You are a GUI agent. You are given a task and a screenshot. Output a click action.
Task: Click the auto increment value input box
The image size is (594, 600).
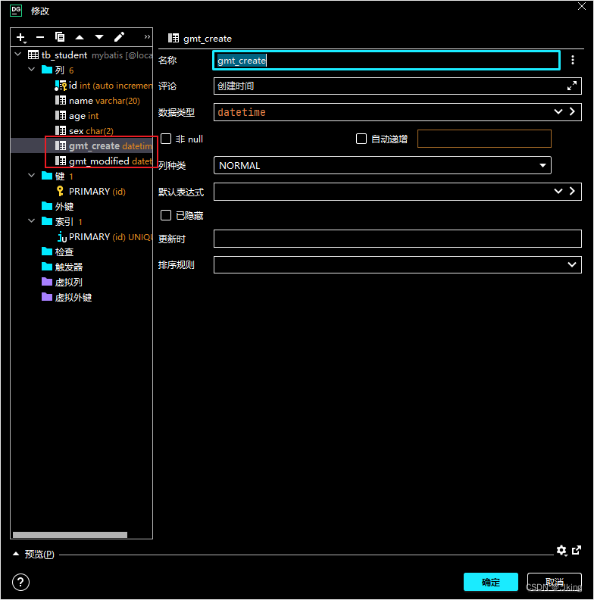tap(484, 139)
